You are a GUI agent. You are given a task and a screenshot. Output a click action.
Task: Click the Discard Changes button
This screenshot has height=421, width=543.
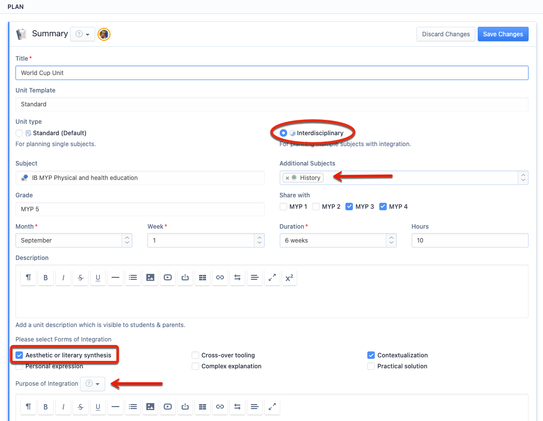(x=445, y=34)
